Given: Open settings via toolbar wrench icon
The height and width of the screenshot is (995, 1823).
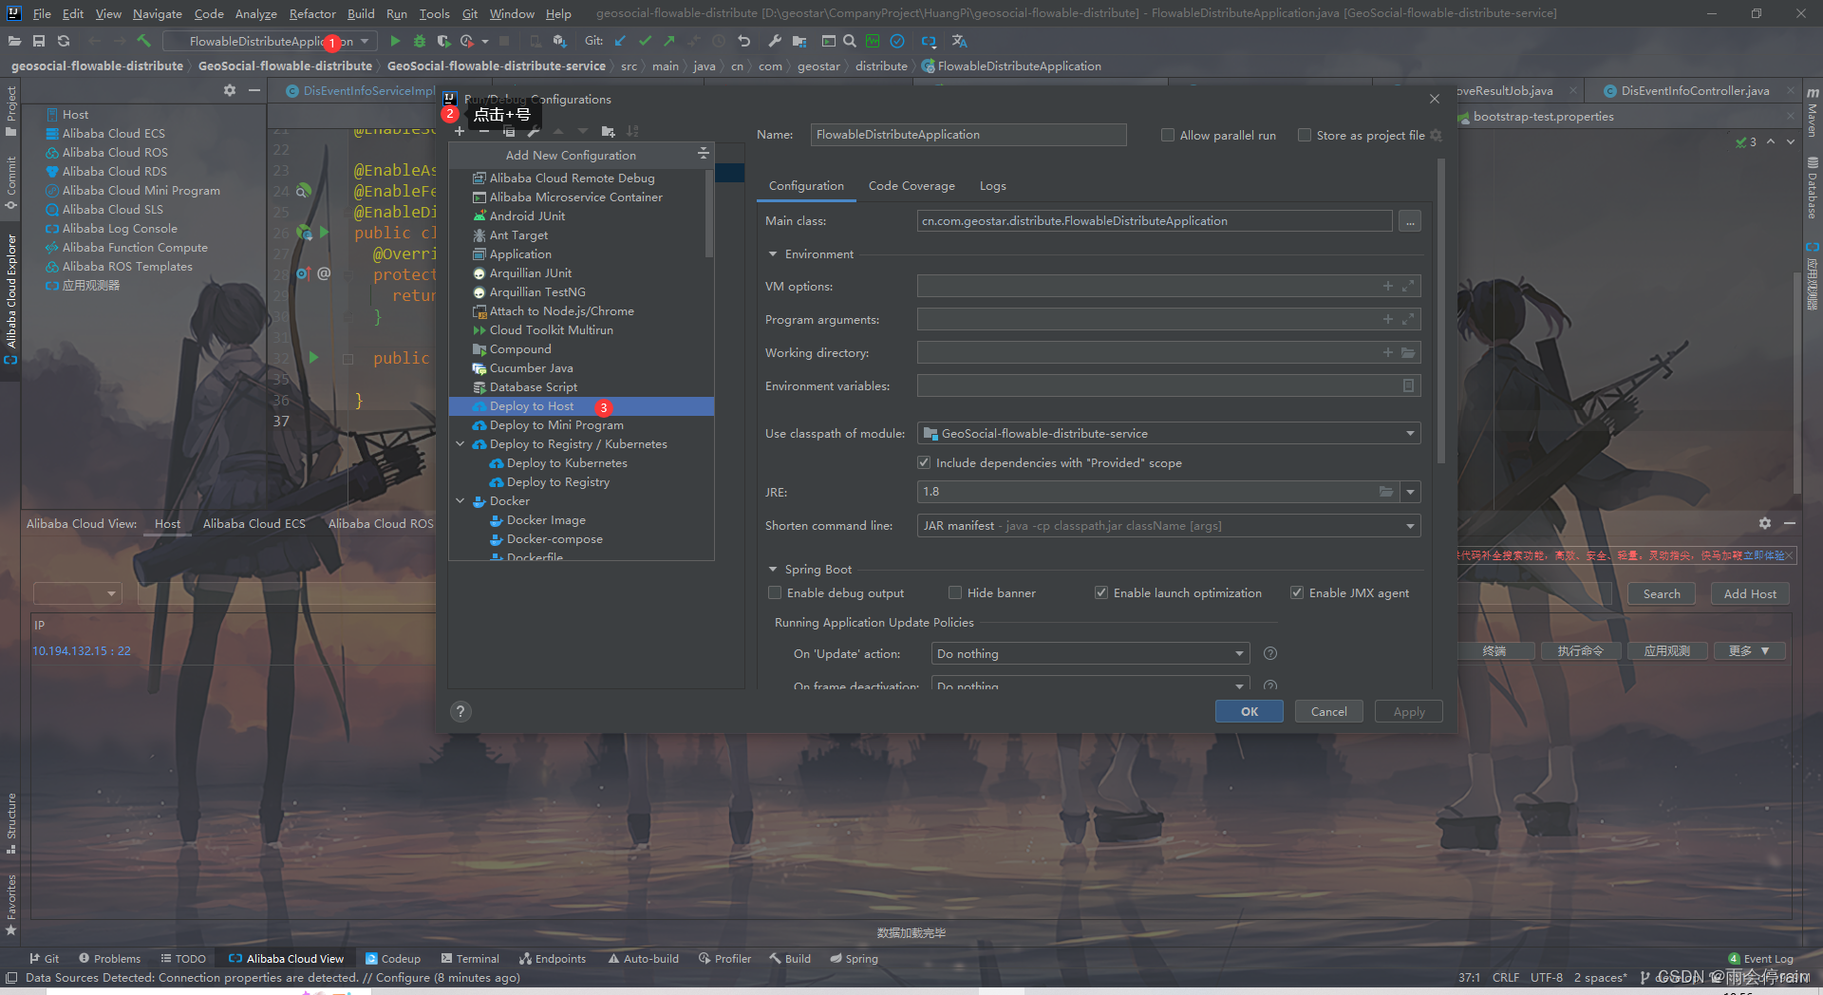Looking at the screenshot, I should tap(775, 41).
